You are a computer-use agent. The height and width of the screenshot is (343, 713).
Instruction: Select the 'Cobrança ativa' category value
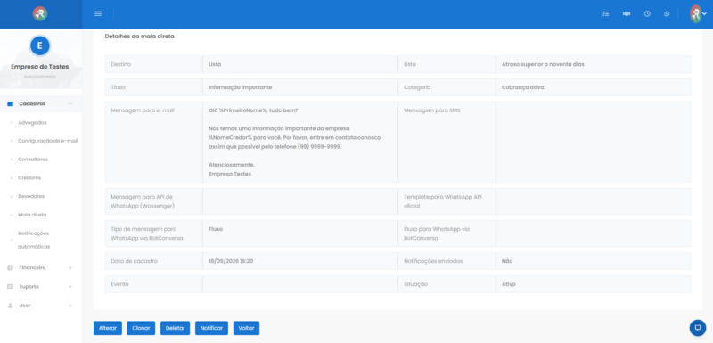tap(522, 87)
